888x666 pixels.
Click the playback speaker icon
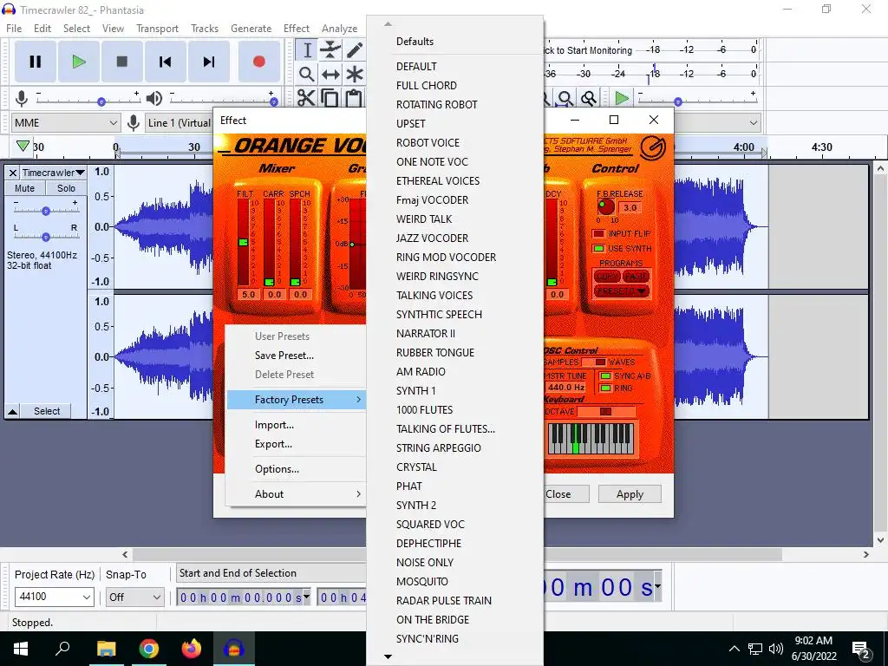tap(153, 99)
